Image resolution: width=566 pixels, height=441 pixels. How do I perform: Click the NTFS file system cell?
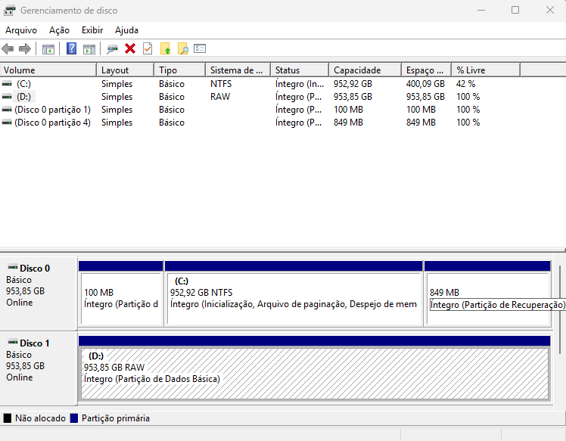tap(221, 84)
